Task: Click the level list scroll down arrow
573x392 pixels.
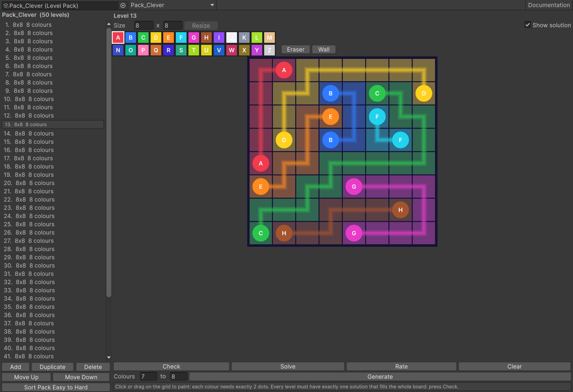Action: 109,357
